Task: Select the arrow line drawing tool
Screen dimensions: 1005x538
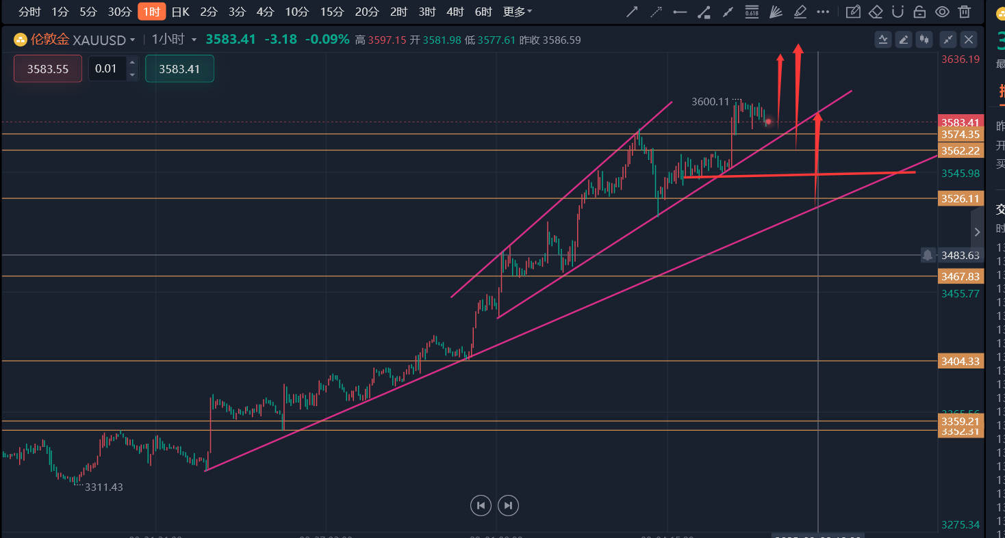Action: [632, 12]
